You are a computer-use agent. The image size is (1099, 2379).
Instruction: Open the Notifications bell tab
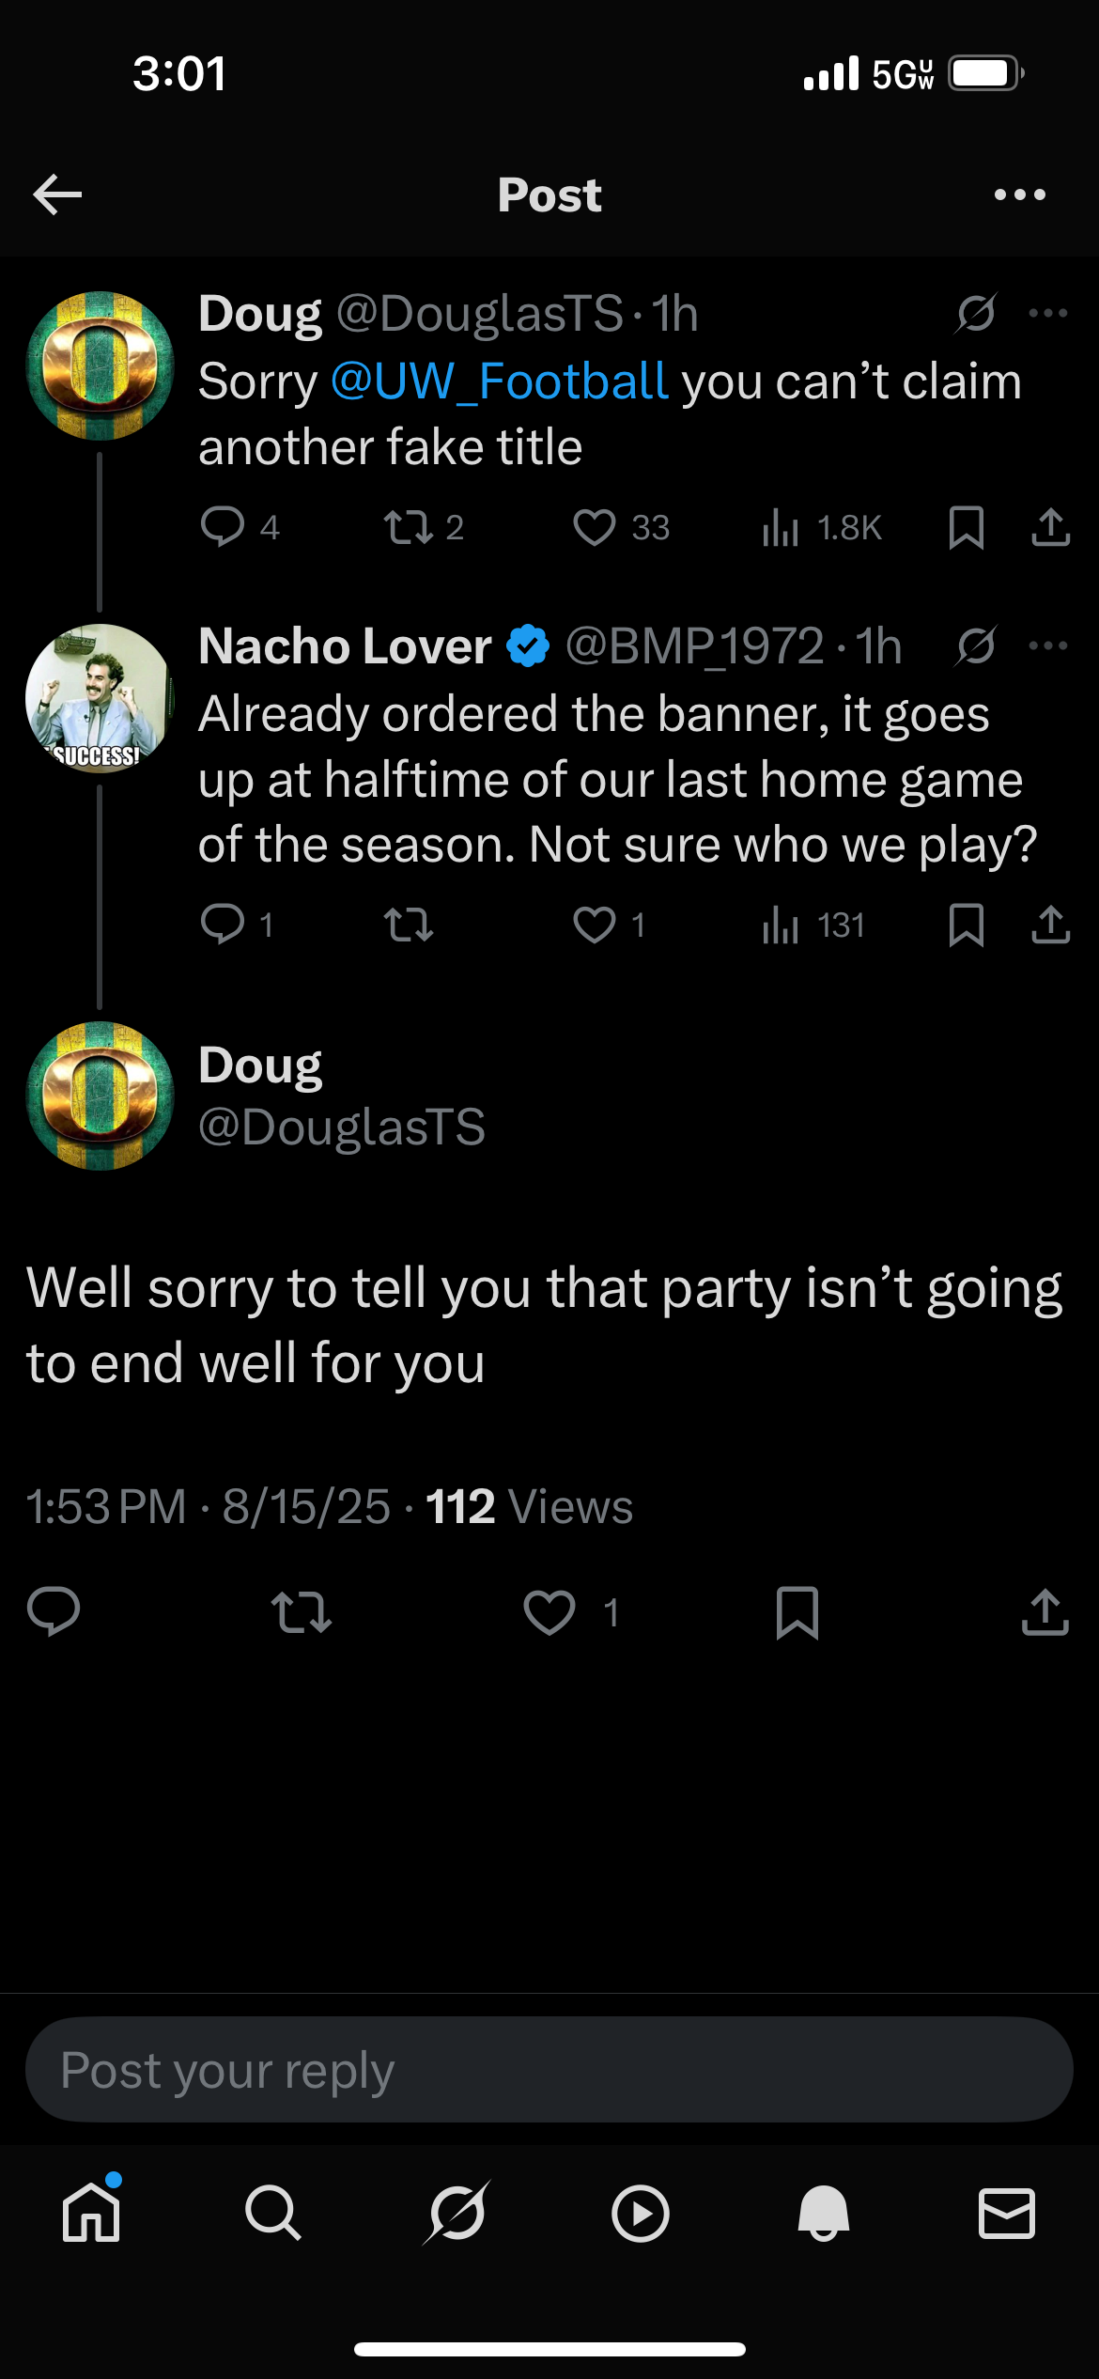(x=823, y=2214)
